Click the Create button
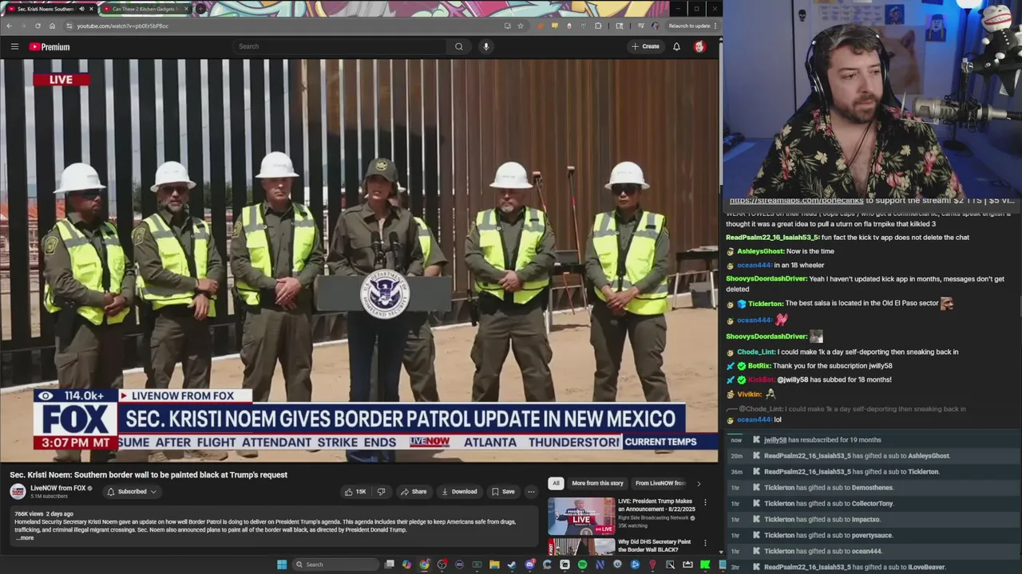 coord(645,46)
